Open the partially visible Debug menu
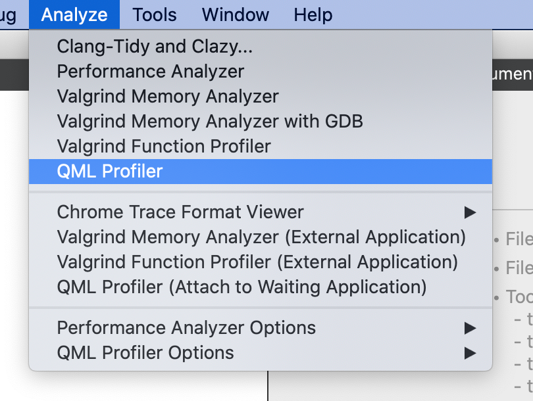533x401 pixels. [x=8, y=14]
